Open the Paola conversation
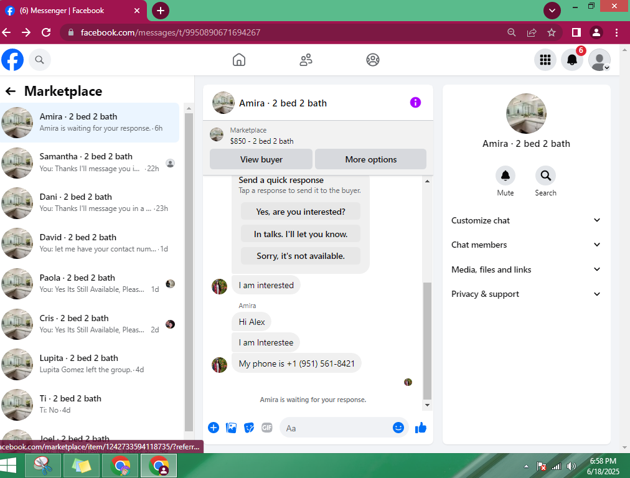 click(x=90, y=284)
